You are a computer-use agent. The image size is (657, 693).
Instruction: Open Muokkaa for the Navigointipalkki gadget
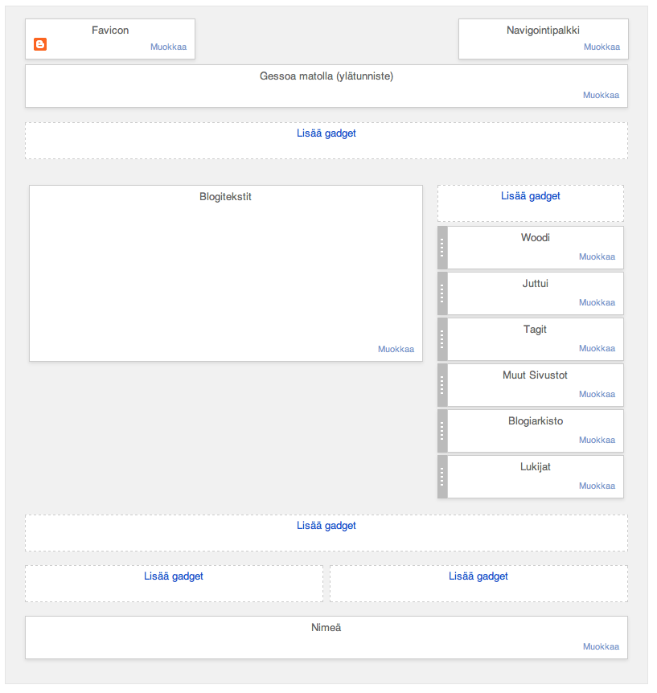pos(602,47)
